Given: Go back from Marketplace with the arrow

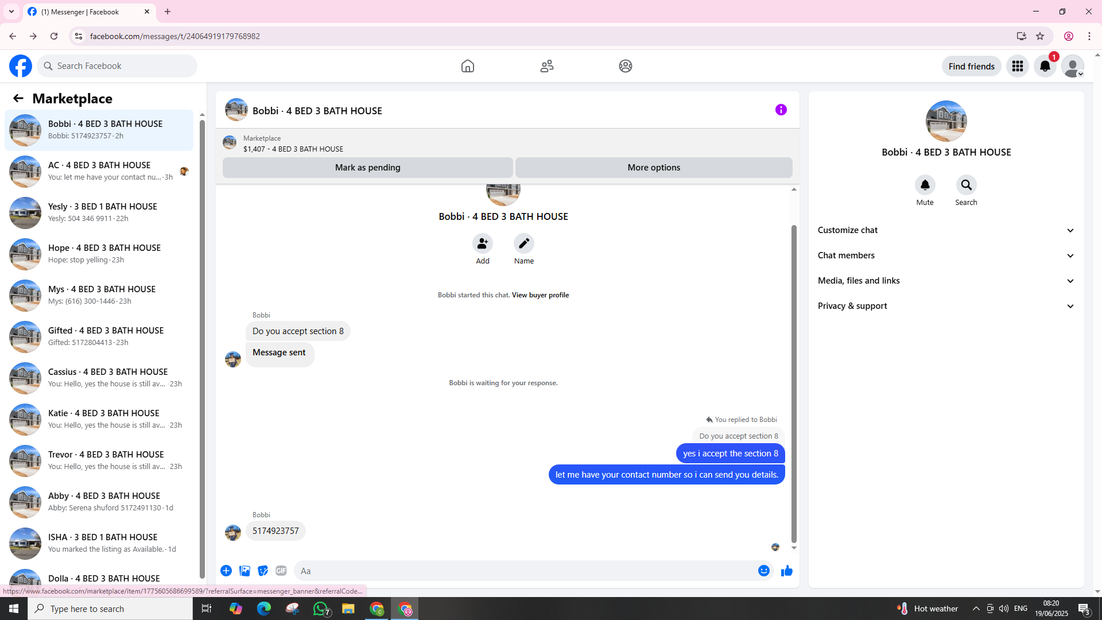Looking at the screenshot, I should point(18,98).
